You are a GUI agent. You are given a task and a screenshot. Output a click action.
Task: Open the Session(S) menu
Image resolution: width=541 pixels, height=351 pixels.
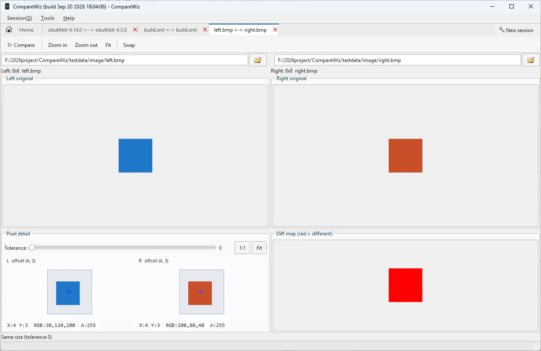19,18
